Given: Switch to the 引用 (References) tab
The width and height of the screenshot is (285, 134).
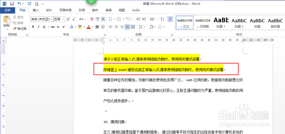Looking at the screenshot, I should pos(82,10).
